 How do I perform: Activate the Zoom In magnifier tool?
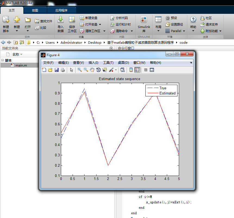[80, 70]
